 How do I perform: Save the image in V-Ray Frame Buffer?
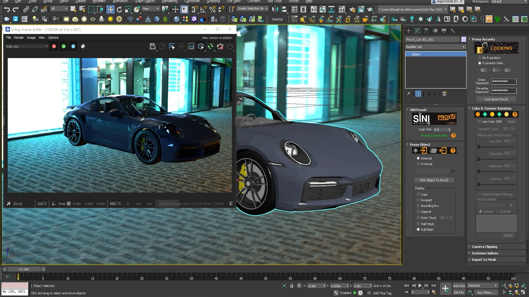coord(152,46)
